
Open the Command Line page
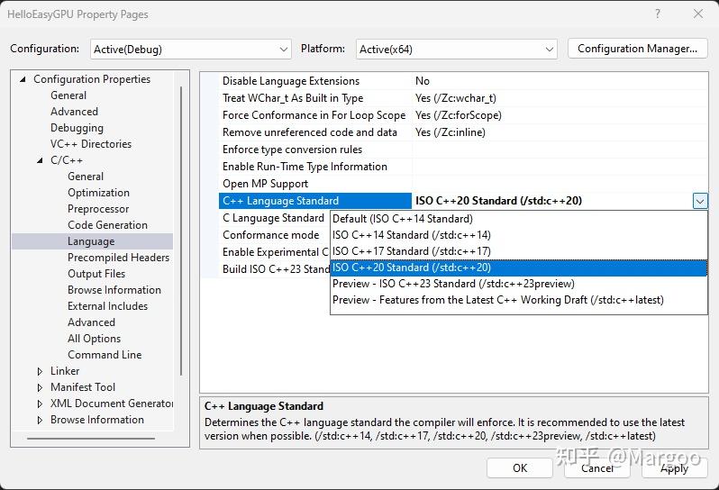point(105,355)
